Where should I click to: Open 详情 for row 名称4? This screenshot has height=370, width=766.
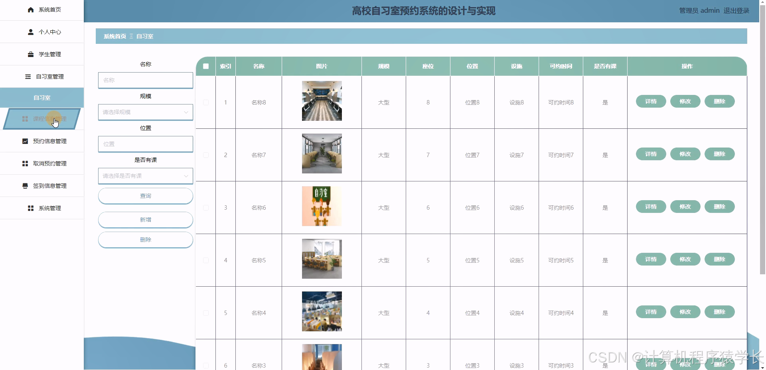[x=651, y=312]
